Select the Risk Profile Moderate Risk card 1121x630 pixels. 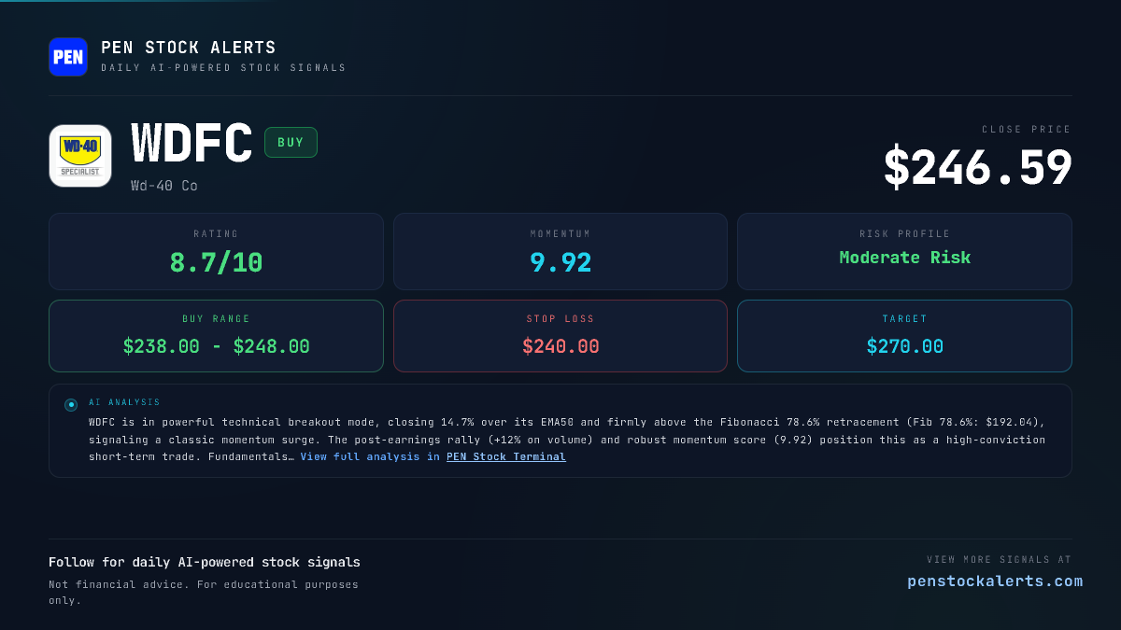pos(904,251)
